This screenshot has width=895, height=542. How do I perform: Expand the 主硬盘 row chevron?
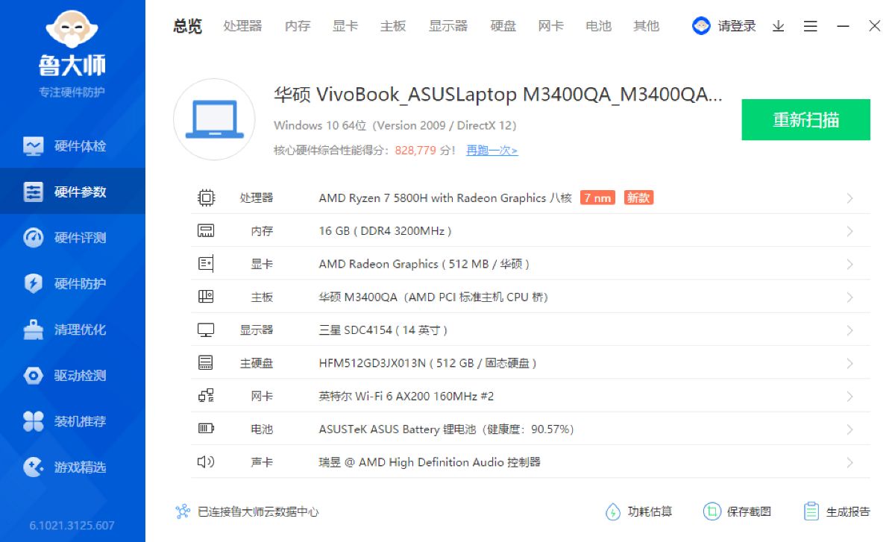click(x=850, y=363)
